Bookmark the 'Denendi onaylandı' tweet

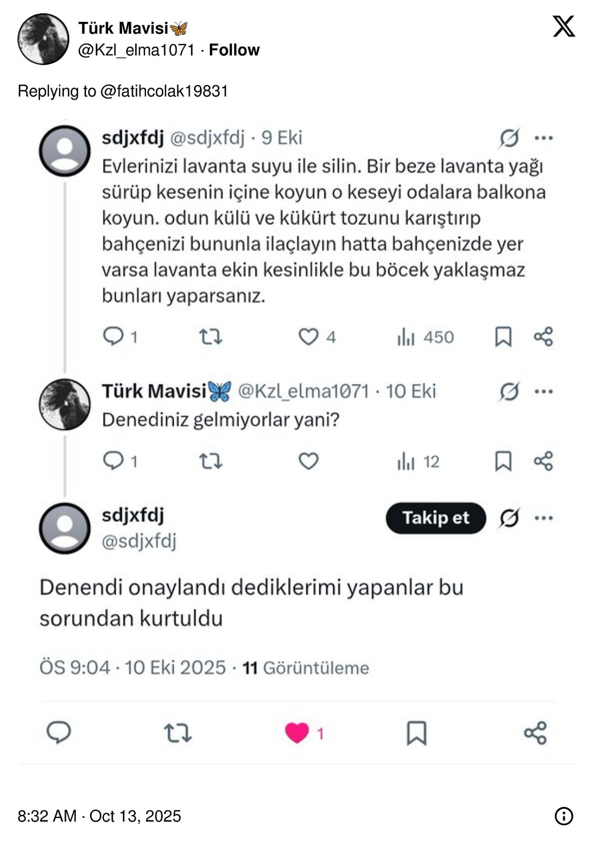tap(416, 733)
